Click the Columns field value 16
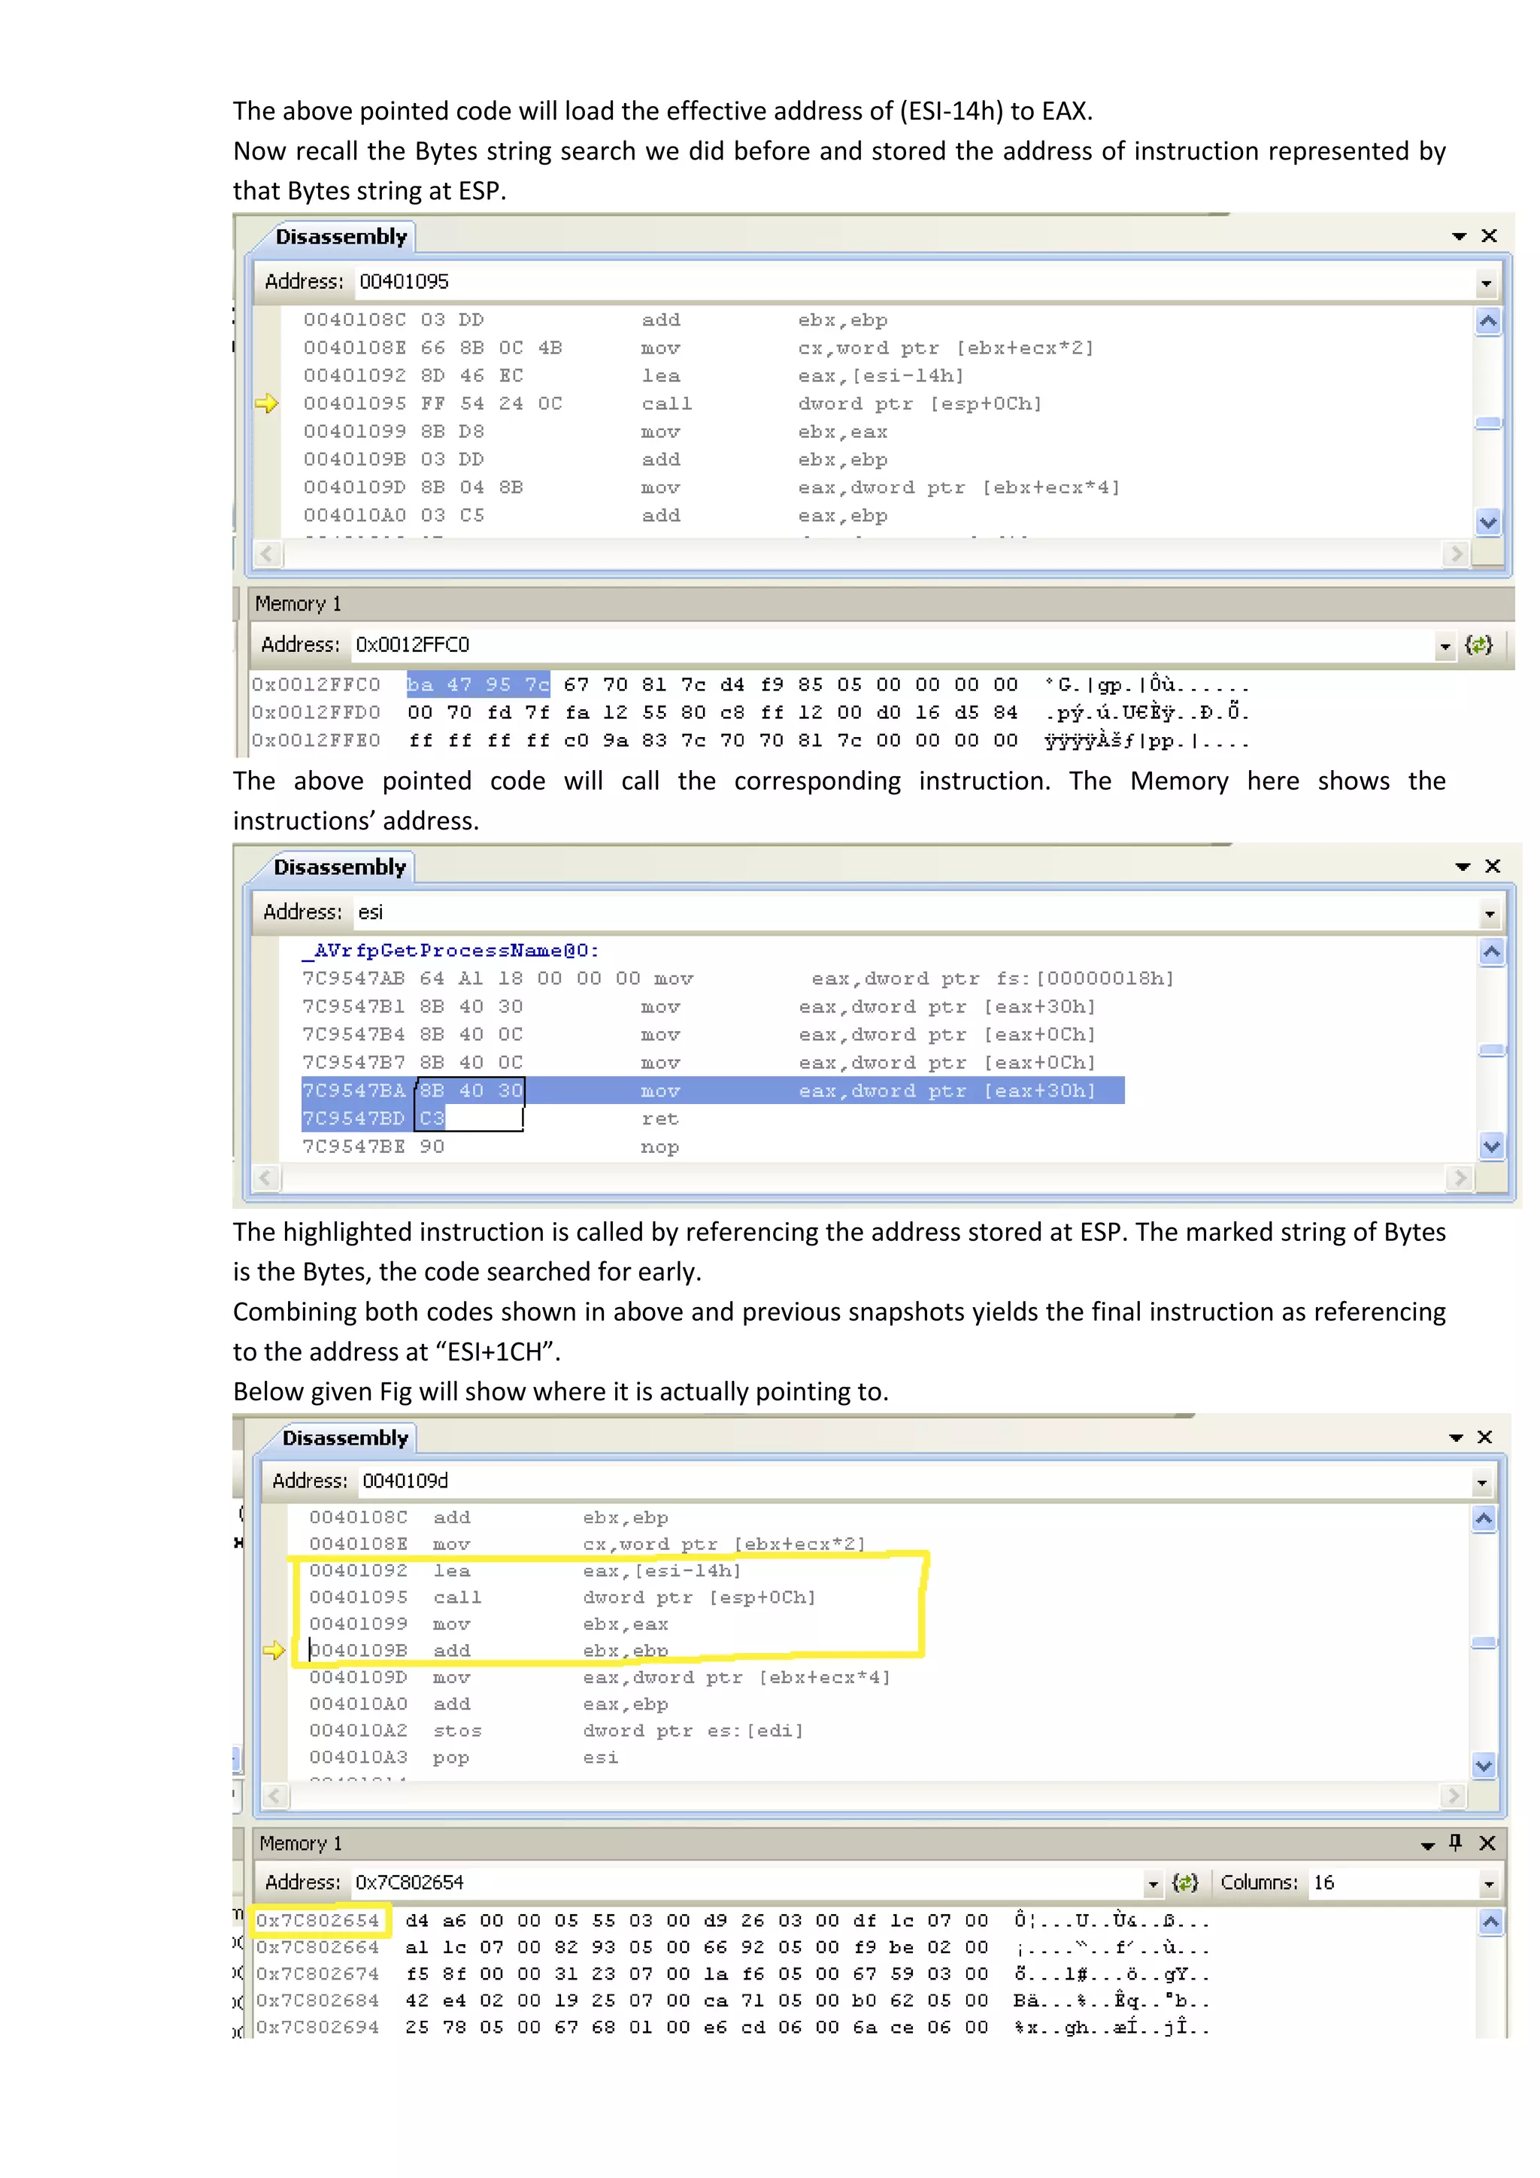The height and width of the screenshot is (2178, 1540). [x=1393, y=1883]
